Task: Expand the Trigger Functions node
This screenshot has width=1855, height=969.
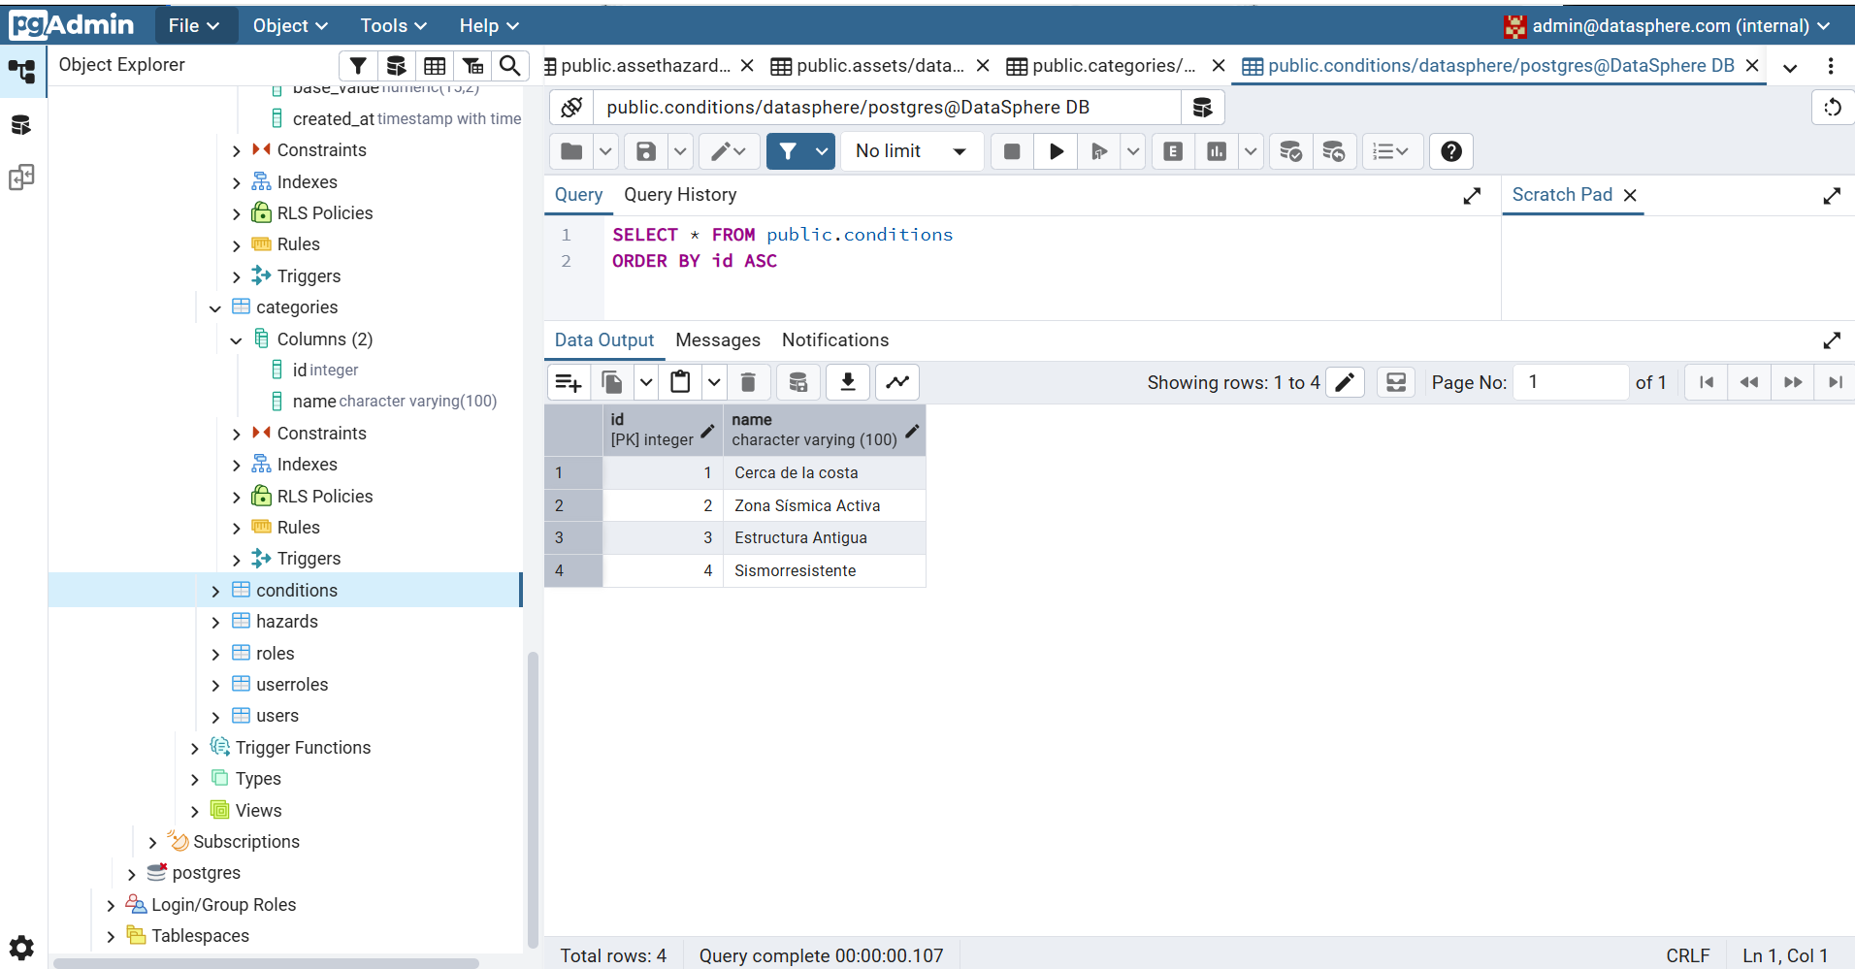Action: (194, 748)
